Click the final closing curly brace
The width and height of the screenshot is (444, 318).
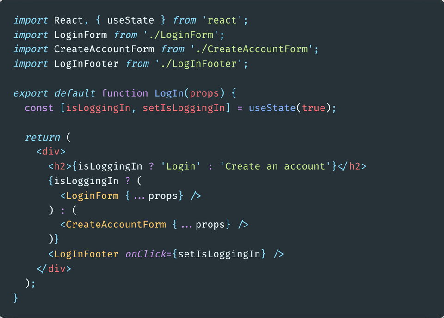click(x=16, y=298)
